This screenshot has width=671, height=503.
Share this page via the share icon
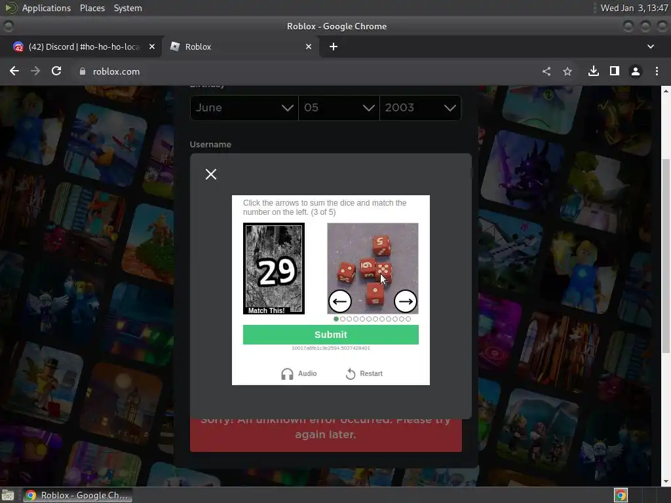546,71
